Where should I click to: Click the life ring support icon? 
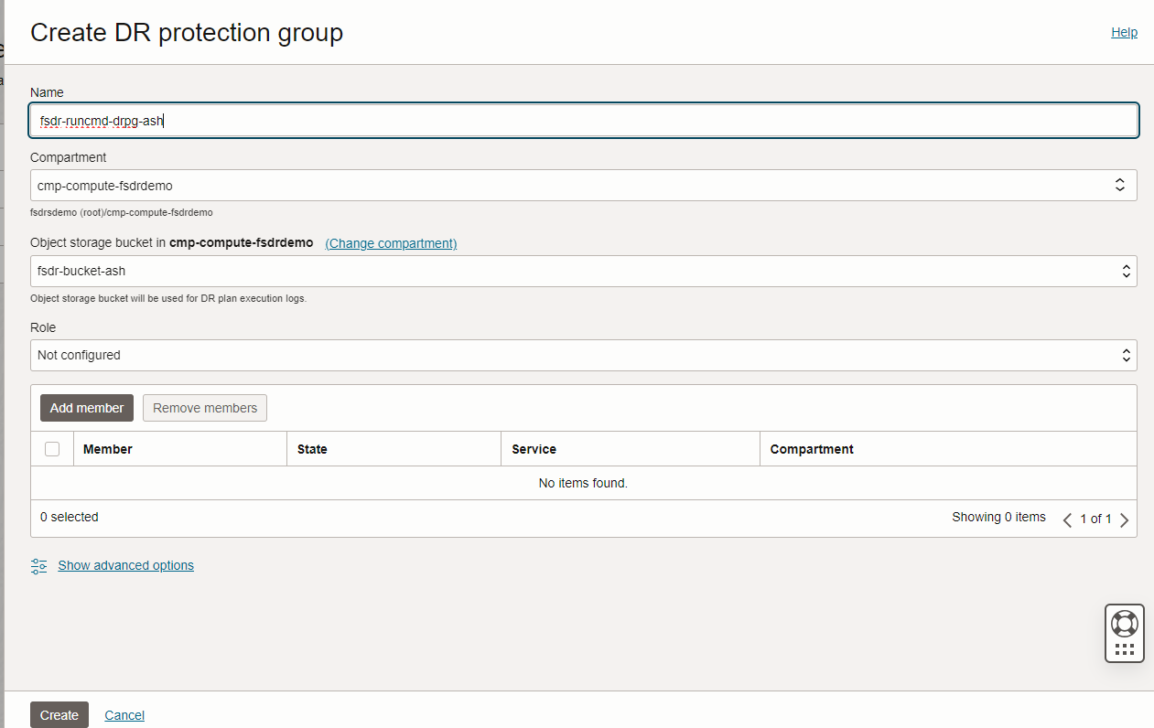[1124, 623]
